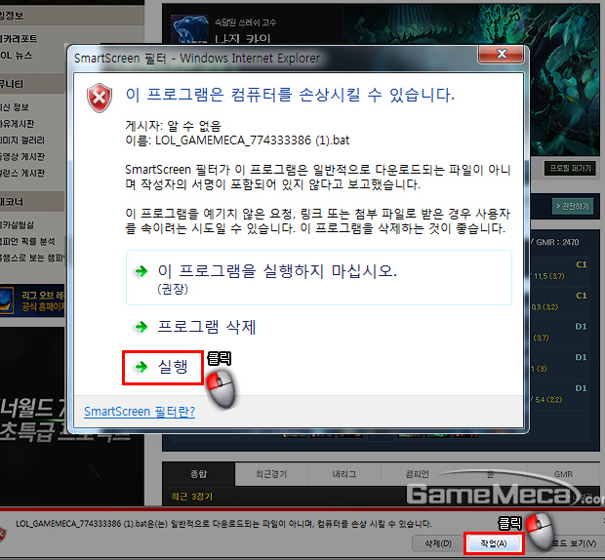Image resolution: width=605 pixels, height=560 pixels.
Task: Click green arrow beside 실행
Action: [x=141, y=367]
